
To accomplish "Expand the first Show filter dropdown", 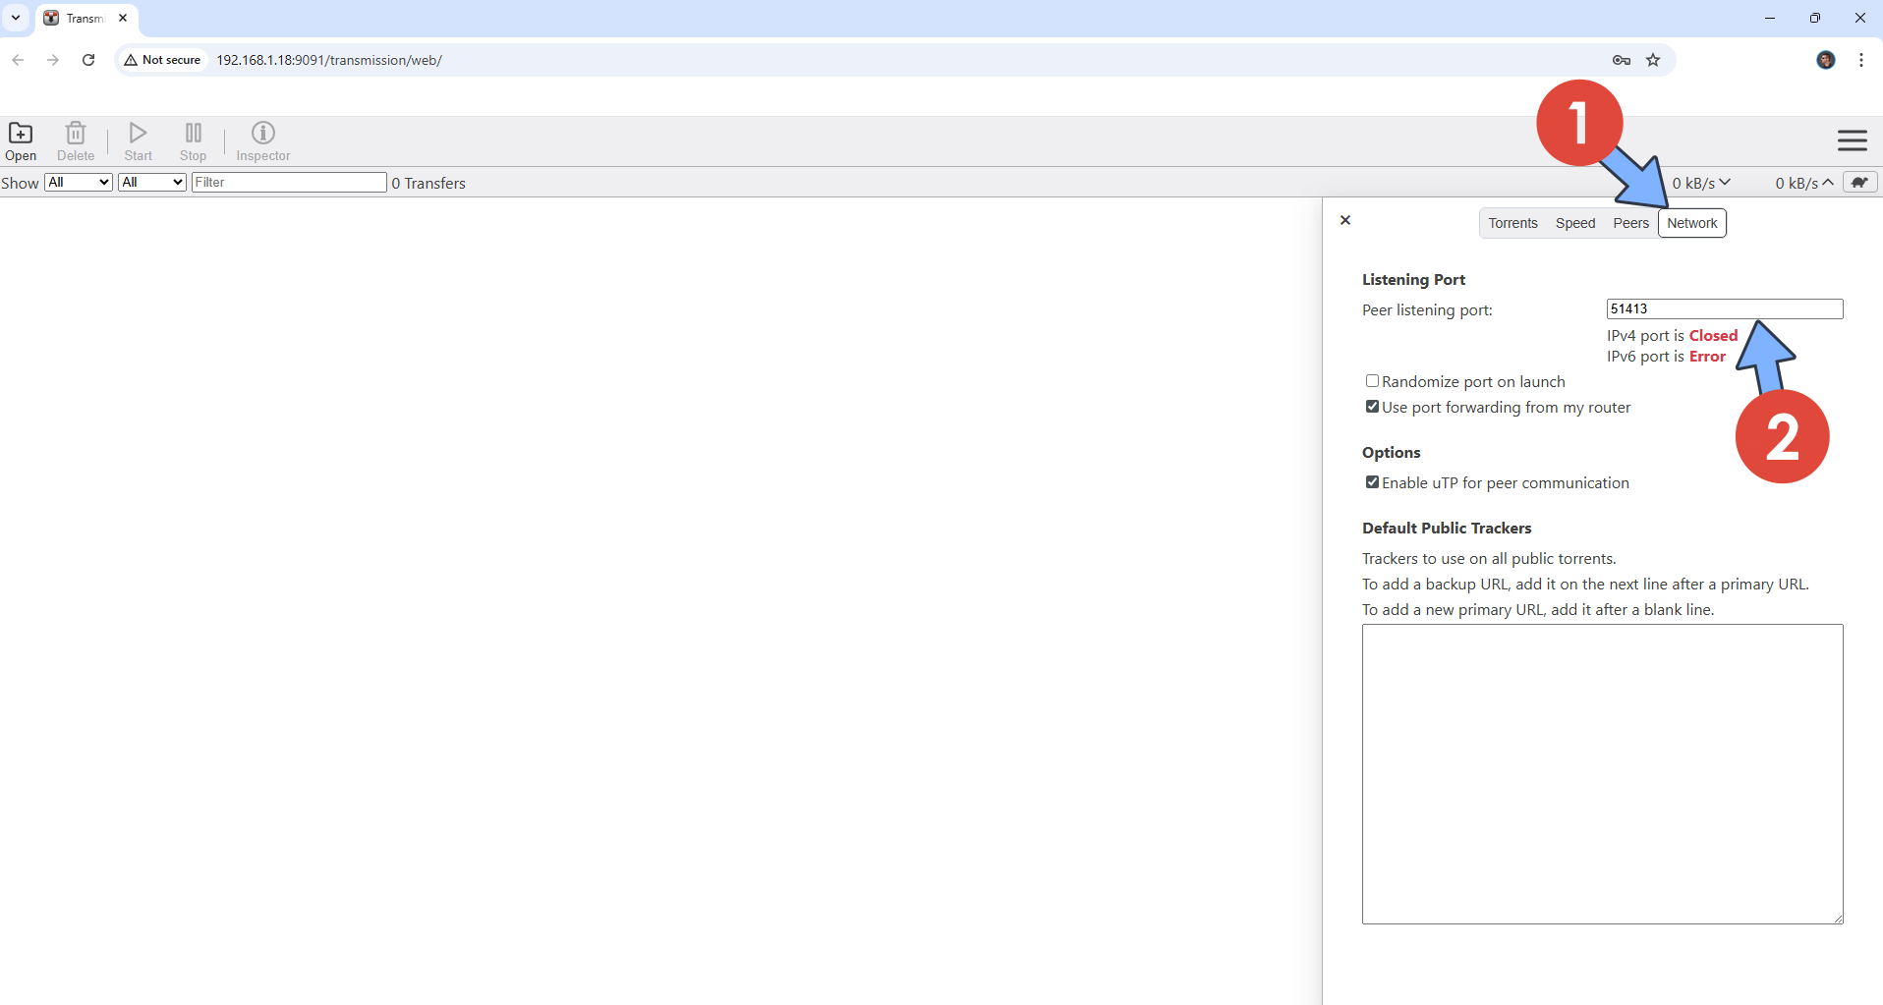I will click(x=79, y=183).
